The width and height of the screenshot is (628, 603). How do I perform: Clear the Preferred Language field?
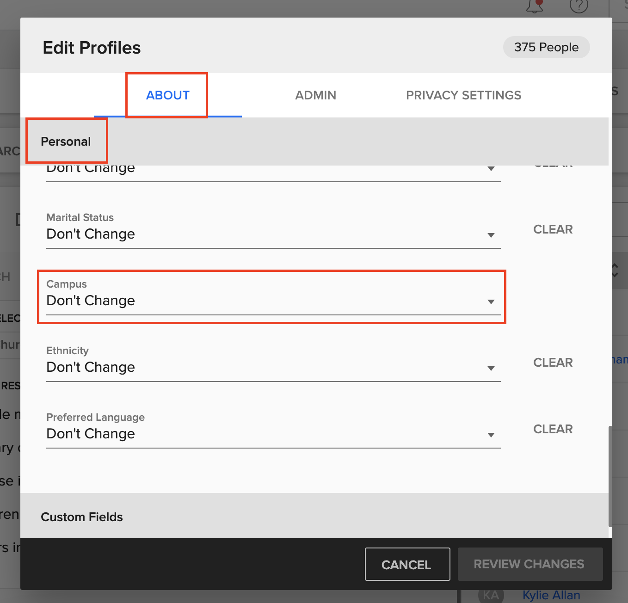click(553, 429)
